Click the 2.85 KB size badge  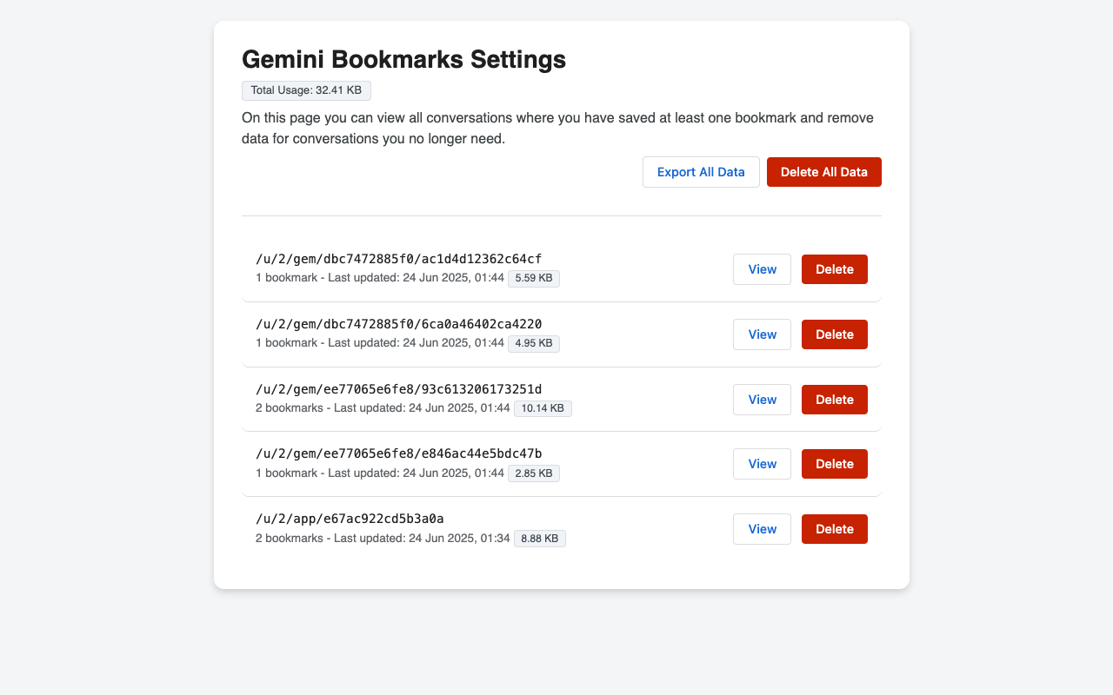click(x=534, y=473)
